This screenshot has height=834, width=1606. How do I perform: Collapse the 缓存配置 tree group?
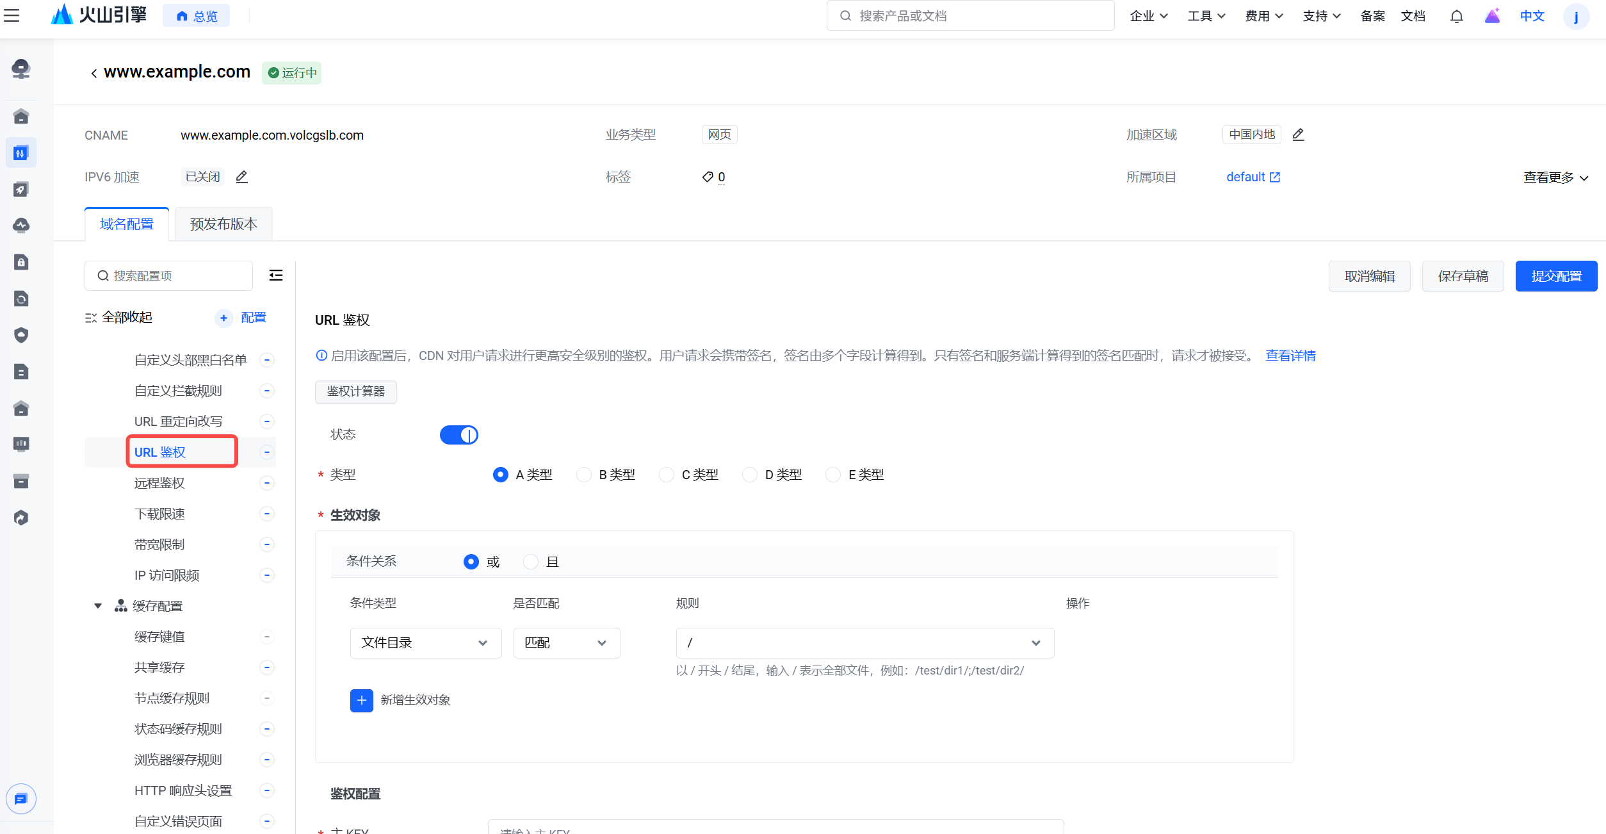[x=98, y=606]
